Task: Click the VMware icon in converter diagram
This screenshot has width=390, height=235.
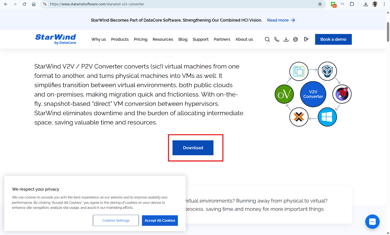Action: coord(299,71)
